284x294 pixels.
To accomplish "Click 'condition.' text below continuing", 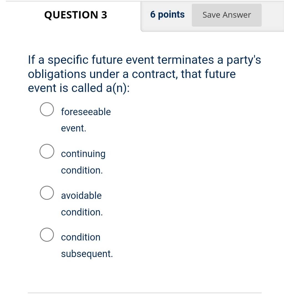I will pos(82,170).
